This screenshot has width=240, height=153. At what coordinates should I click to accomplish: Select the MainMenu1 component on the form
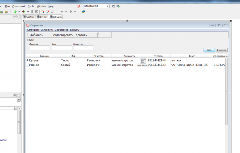pos(143,61)
